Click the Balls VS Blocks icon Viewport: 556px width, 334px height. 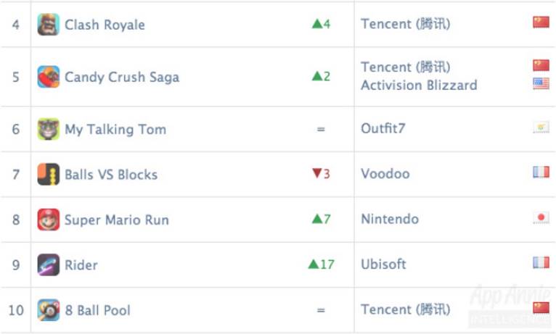click(x=49, y=175)
